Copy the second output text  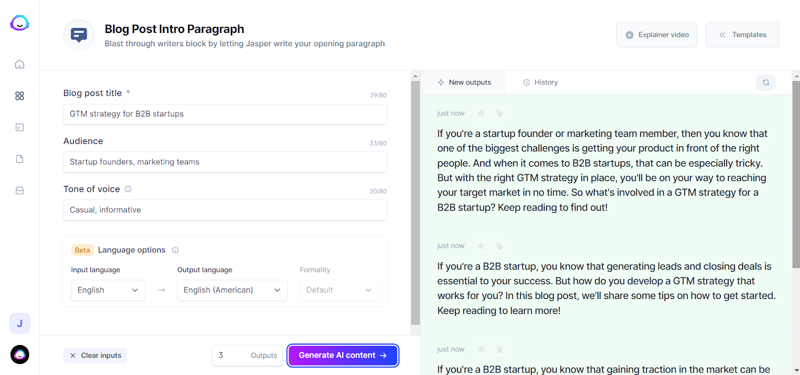click(x=498, y=245)
